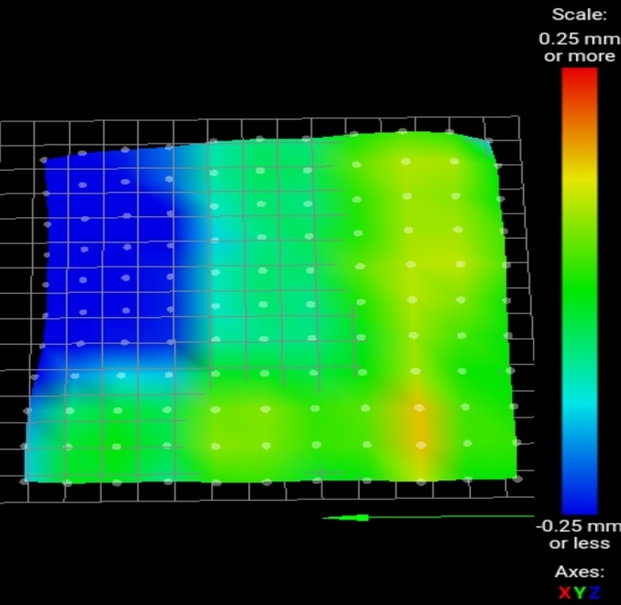Image resolution: width=621 pixels, height=605 pixels.
Task: Click the blue Z axis letter
Action: click(x=595, y=593)
